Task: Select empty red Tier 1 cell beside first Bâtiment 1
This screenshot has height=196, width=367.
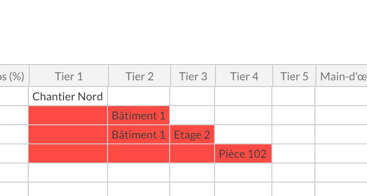Action: pos(68,115)
